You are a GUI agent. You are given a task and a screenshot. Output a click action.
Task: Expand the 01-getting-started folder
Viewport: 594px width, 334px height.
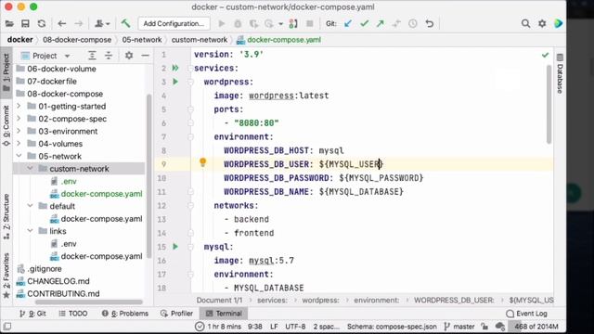click(x=19, y=106)
